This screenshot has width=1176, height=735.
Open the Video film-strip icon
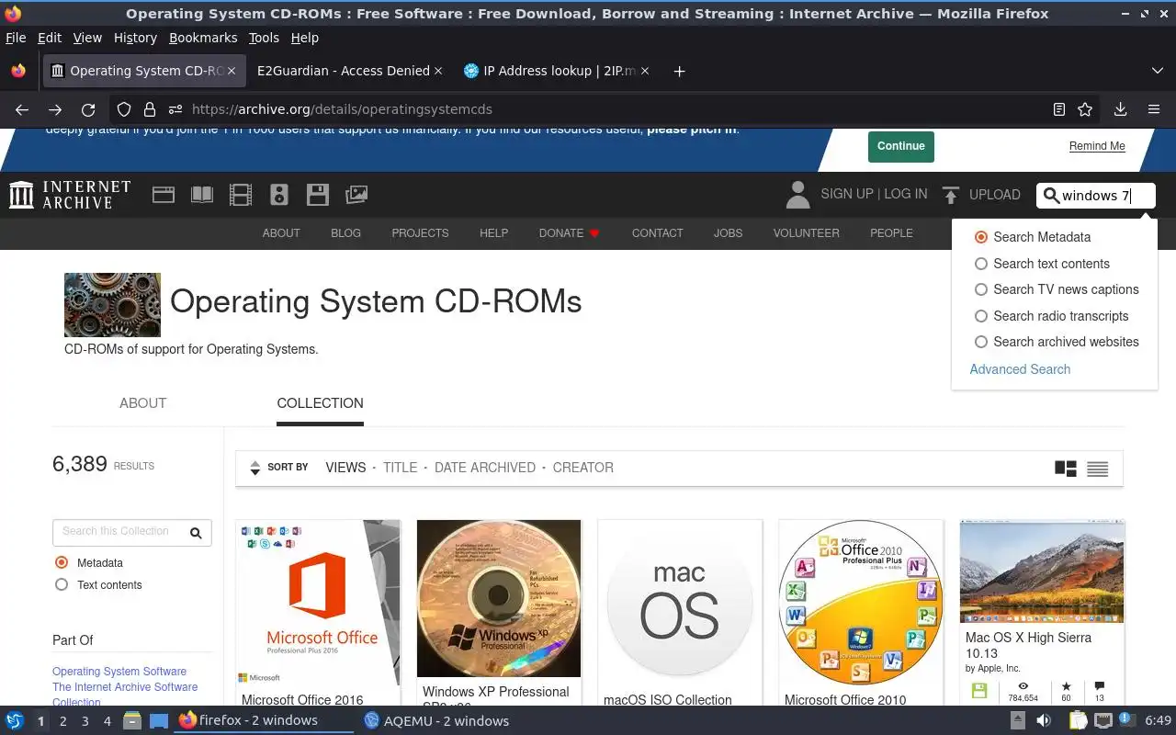(x=241, y=195)
